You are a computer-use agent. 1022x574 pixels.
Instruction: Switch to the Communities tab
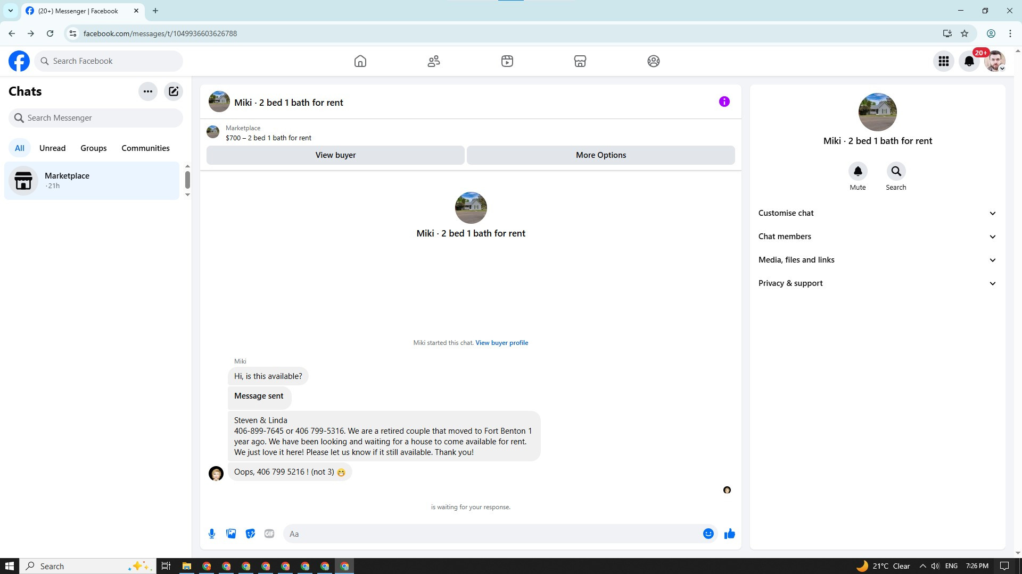tap(145, 148)
